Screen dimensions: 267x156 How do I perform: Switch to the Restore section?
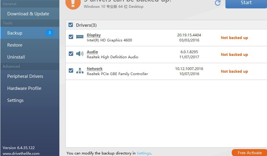point(15,45)
